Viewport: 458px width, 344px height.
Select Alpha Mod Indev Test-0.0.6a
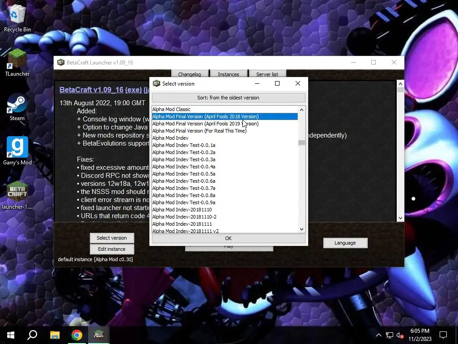pyautogui.click(x=225, y=181)
